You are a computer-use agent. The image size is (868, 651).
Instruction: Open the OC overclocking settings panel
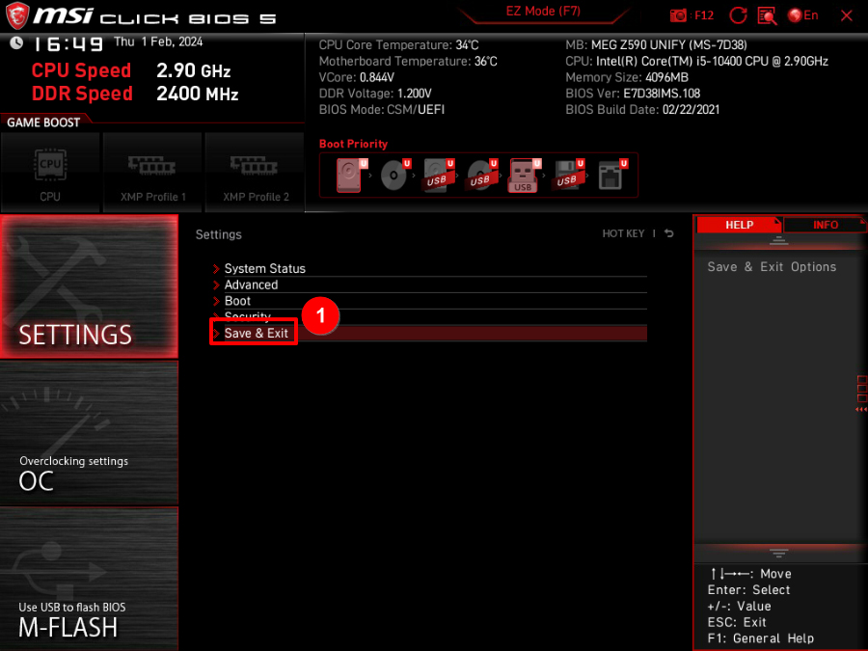pyautogui.click(x=89, y=433)
